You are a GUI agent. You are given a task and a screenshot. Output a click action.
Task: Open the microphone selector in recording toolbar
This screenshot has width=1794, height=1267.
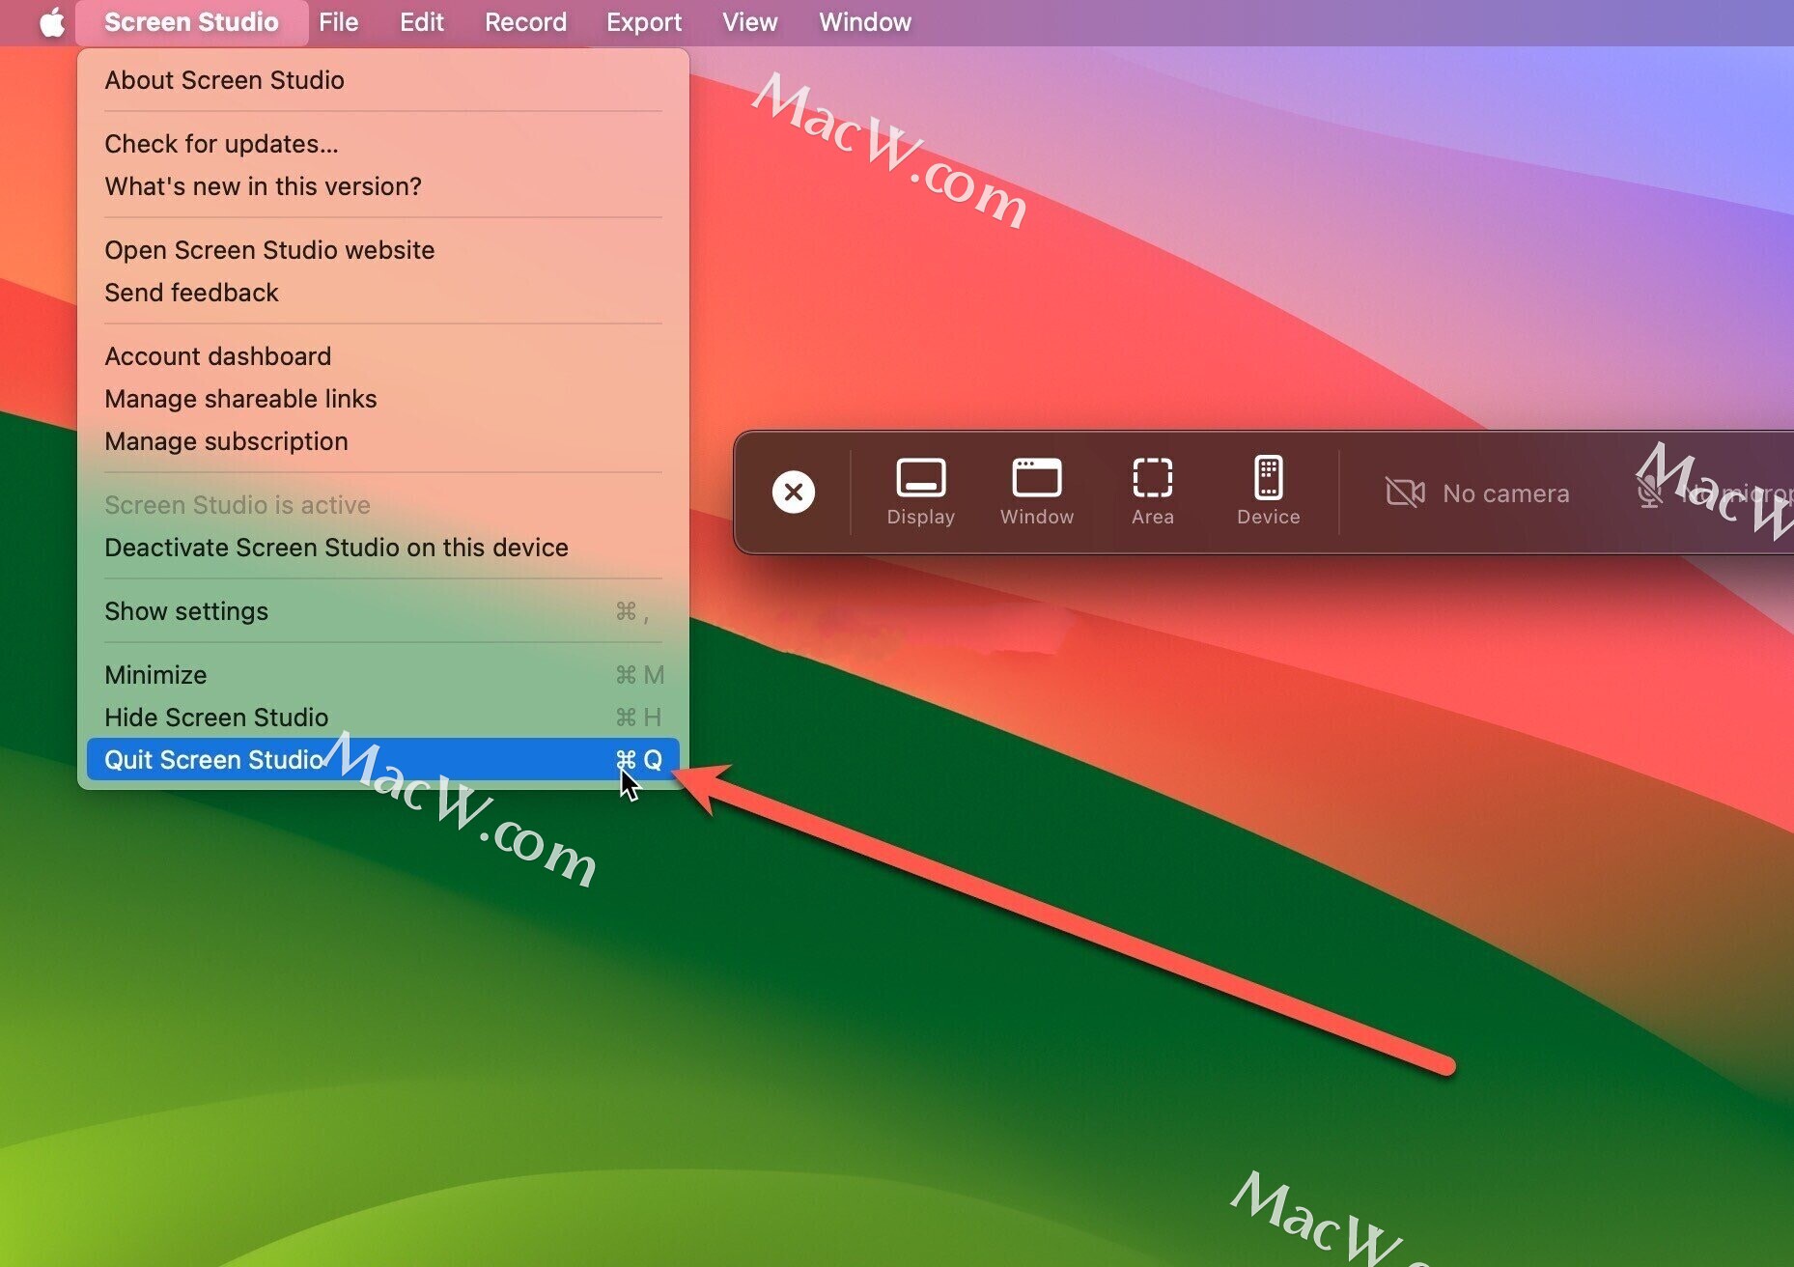coord(1714,493)
